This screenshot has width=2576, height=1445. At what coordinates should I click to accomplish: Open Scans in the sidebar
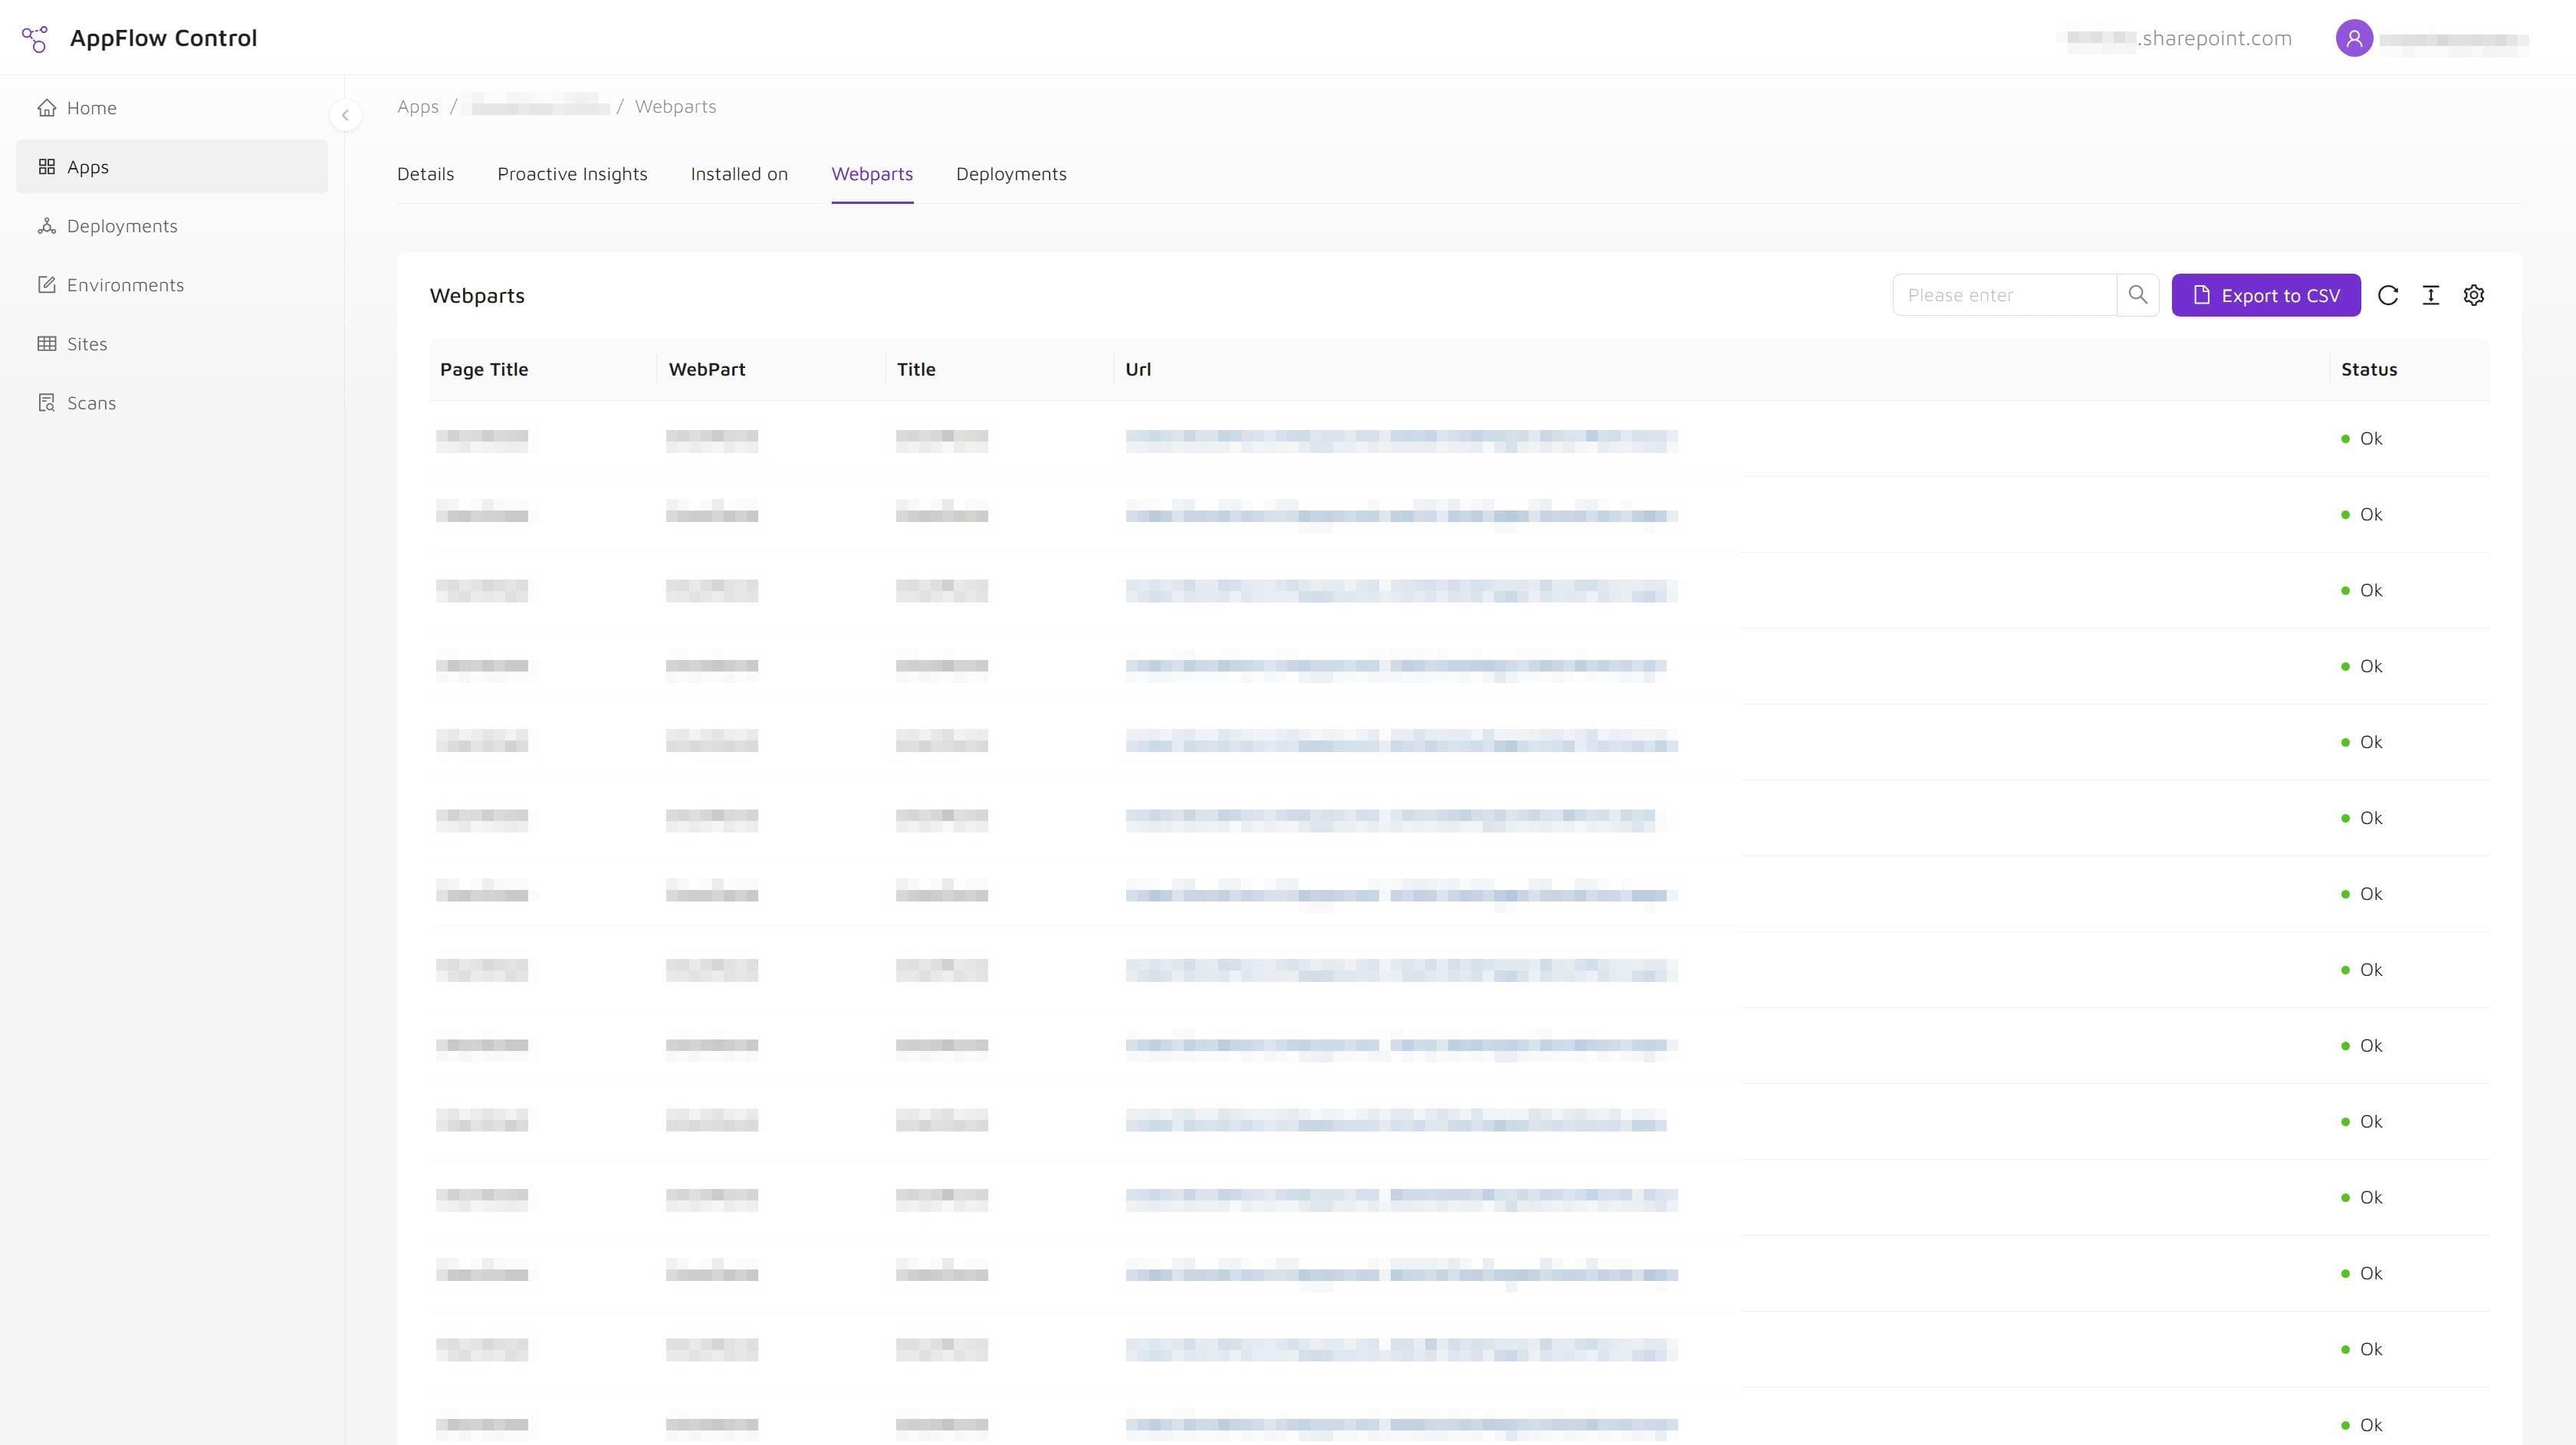pos(172,403)
